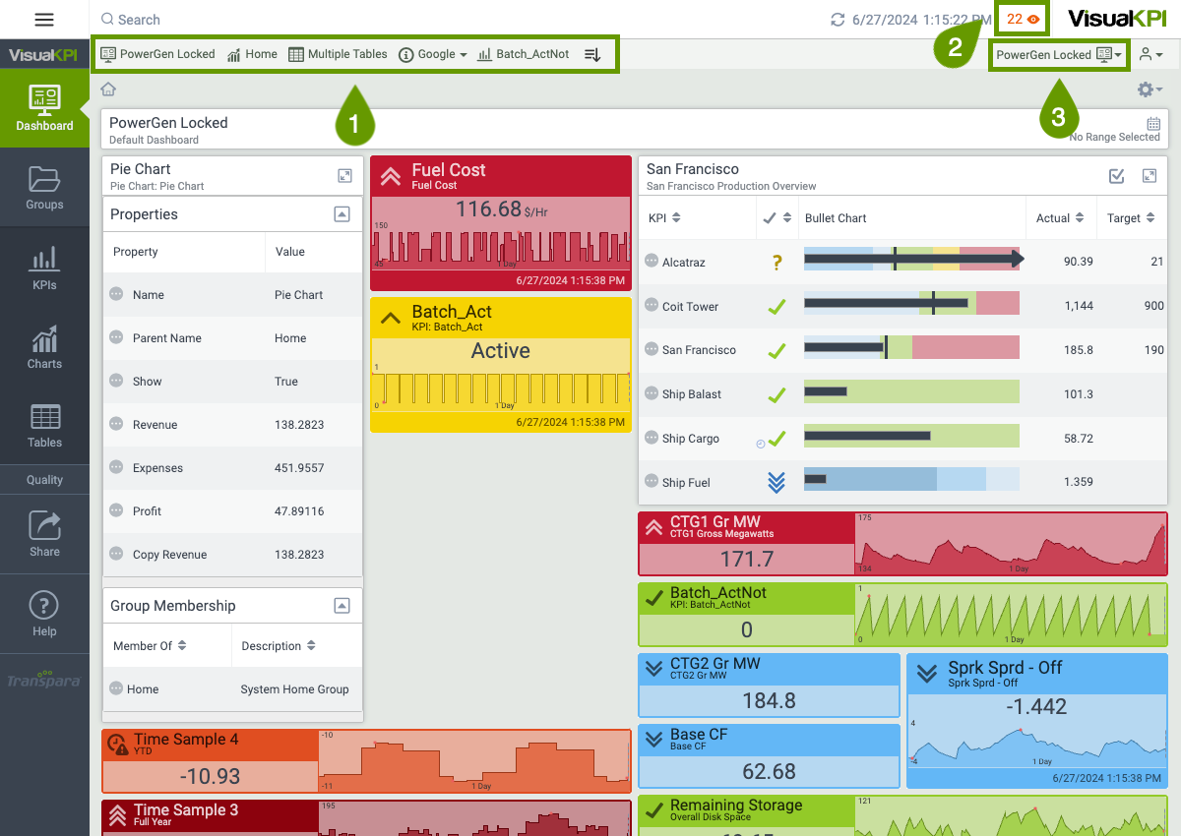Open the Charts sidebar icon
1181x836 pixels.
44,347
